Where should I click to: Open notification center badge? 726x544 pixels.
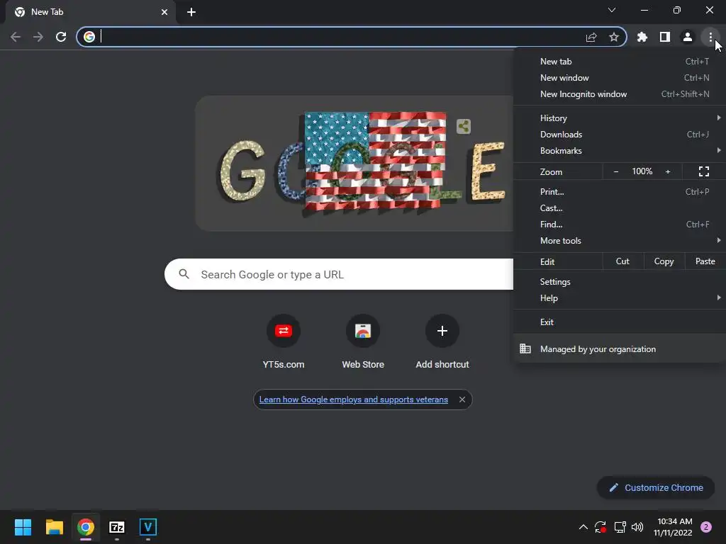(x=706, y=527)
